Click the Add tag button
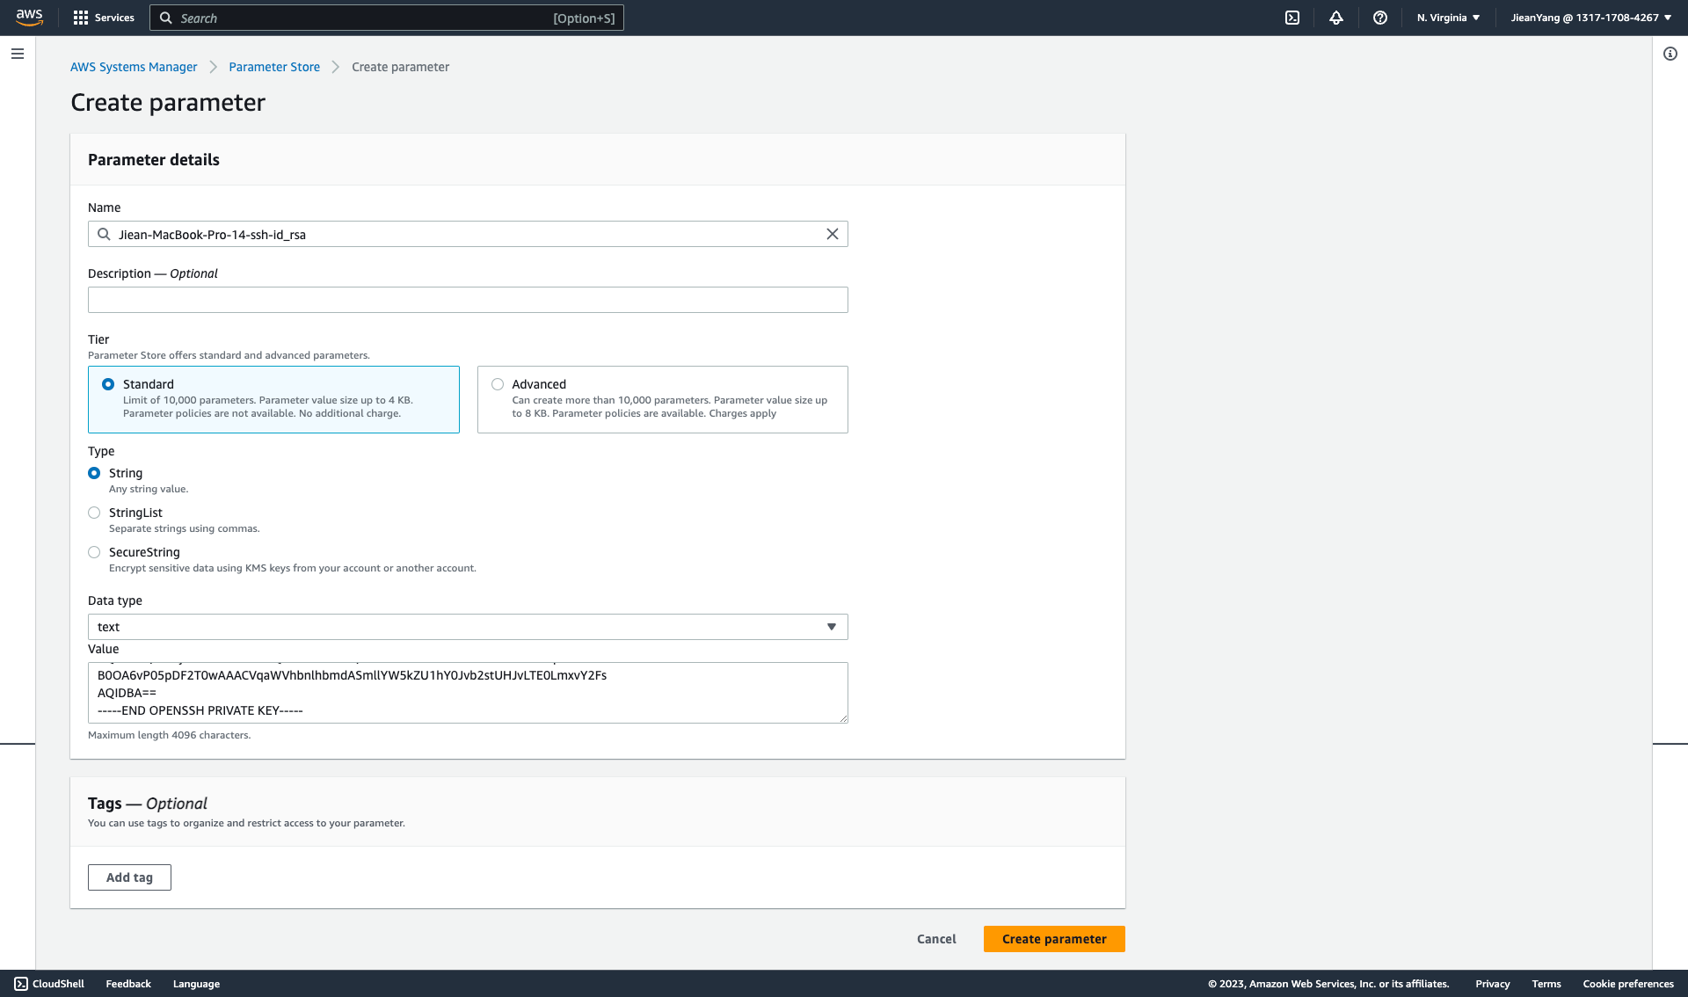The width and height of the screenshot is (1688, 997). click(129, 877)
